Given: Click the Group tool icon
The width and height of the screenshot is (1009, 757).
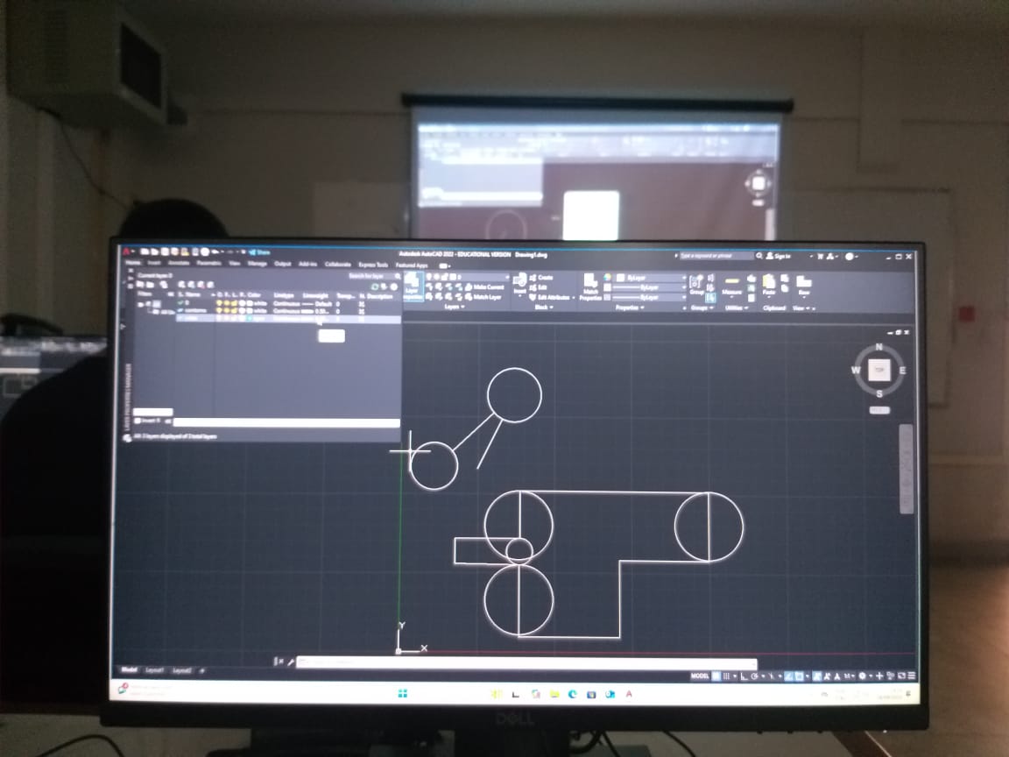Looking at the screenshot, I should [696, 285].
